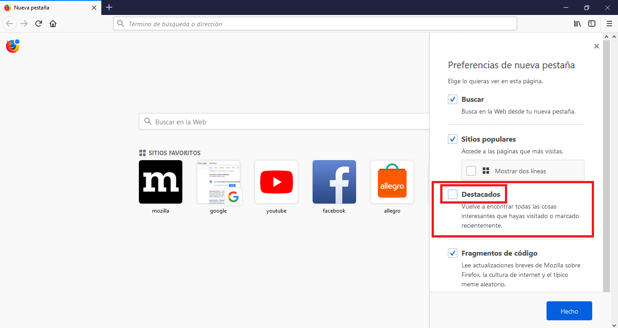This screenshot has height=328, width=618.
Task: Open the facebook top site tile
Action: (x=334, y=182)
